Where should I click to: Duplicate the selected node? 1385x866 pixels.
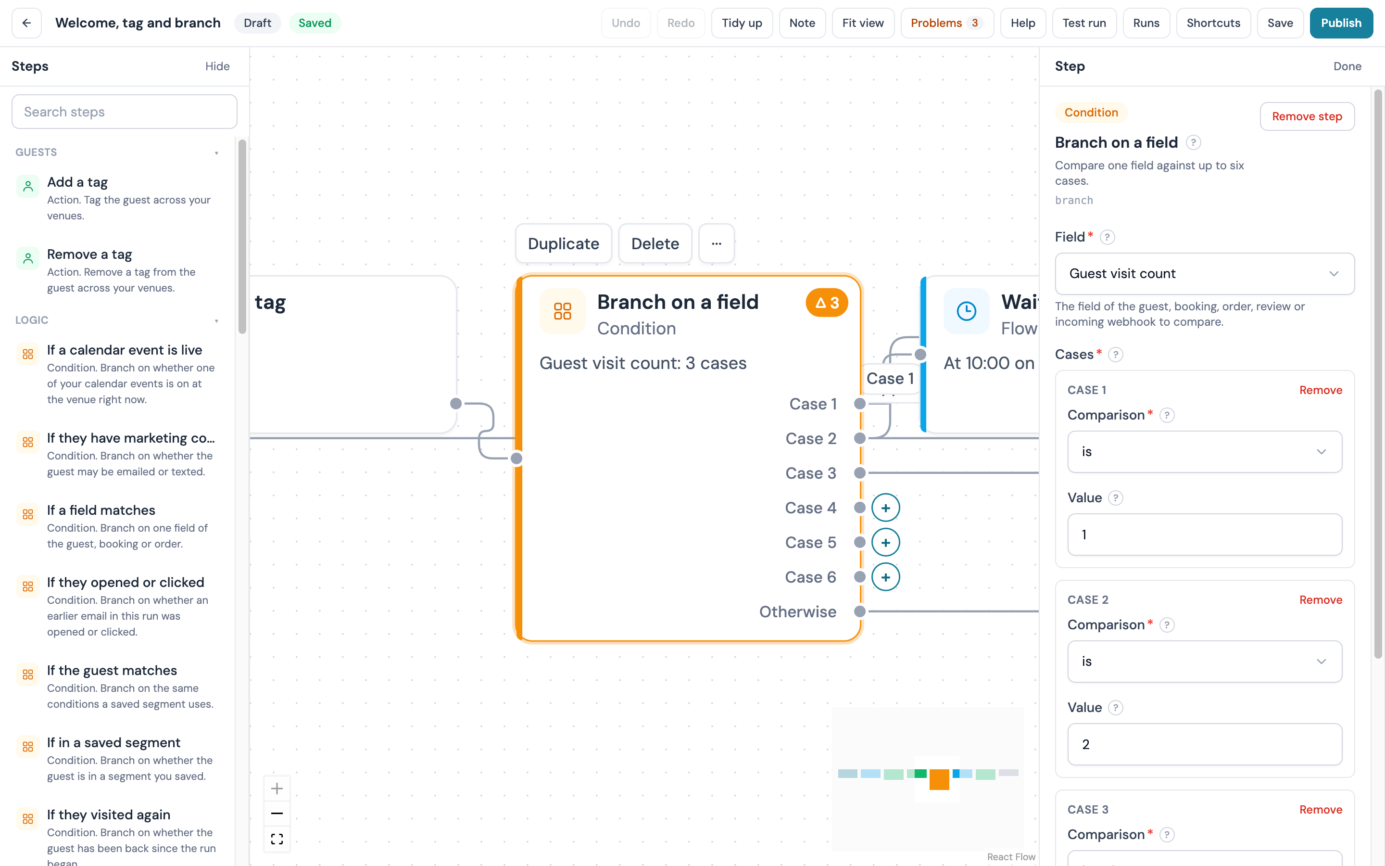coord(564,243)
